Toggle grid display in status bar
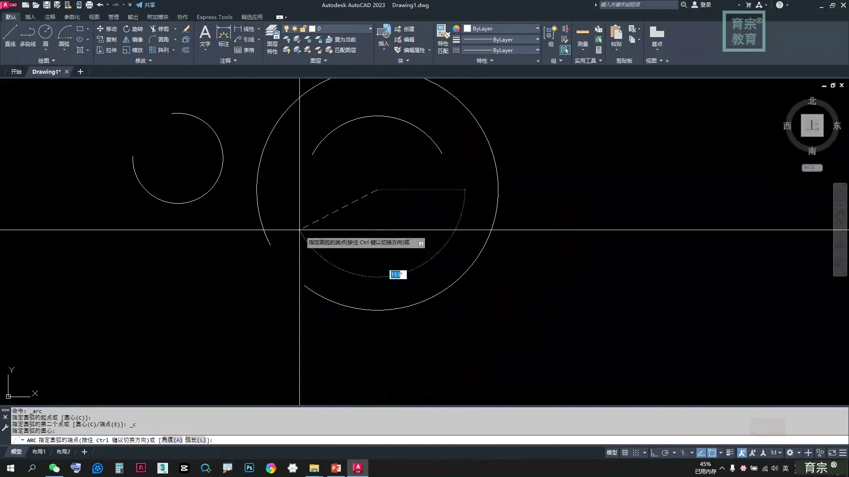Screen dimensions: 849x477 [625, 453]
